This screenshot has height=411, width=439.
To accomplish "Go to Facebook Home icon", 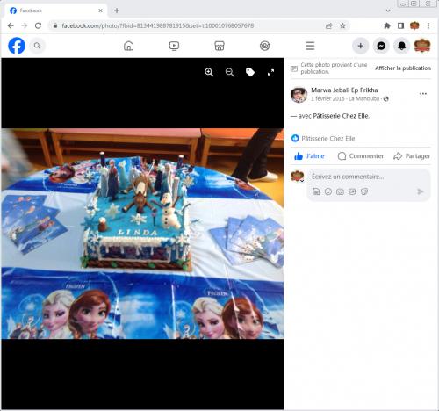I will pos(129,46).
